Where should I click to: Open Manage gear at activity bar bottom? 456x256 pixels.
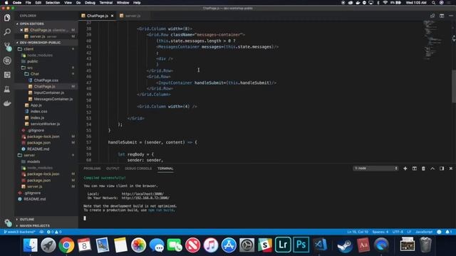(7, 223)
